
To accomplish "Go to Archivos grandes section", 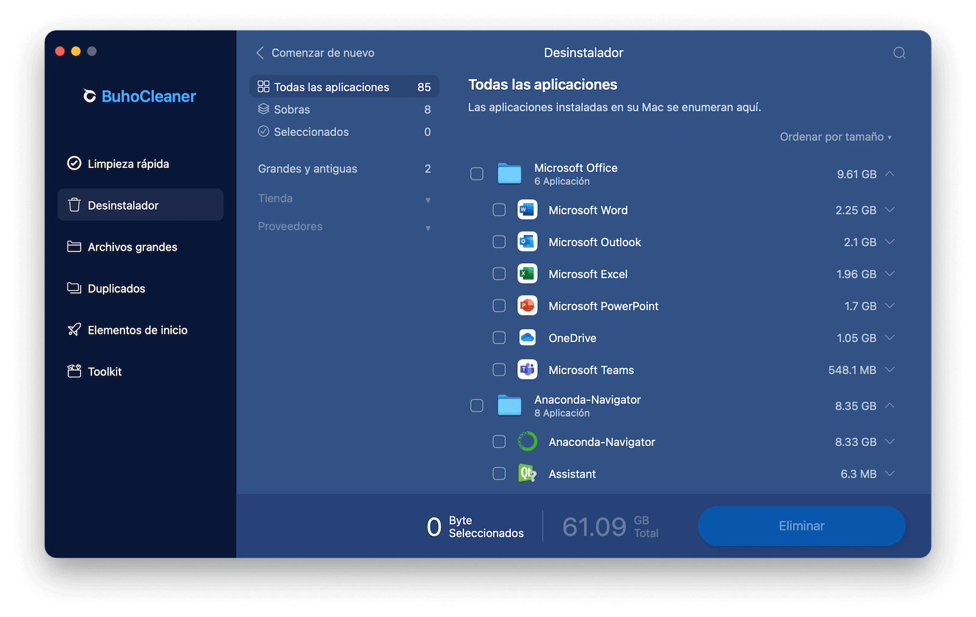I will click(x=140, y=247).
